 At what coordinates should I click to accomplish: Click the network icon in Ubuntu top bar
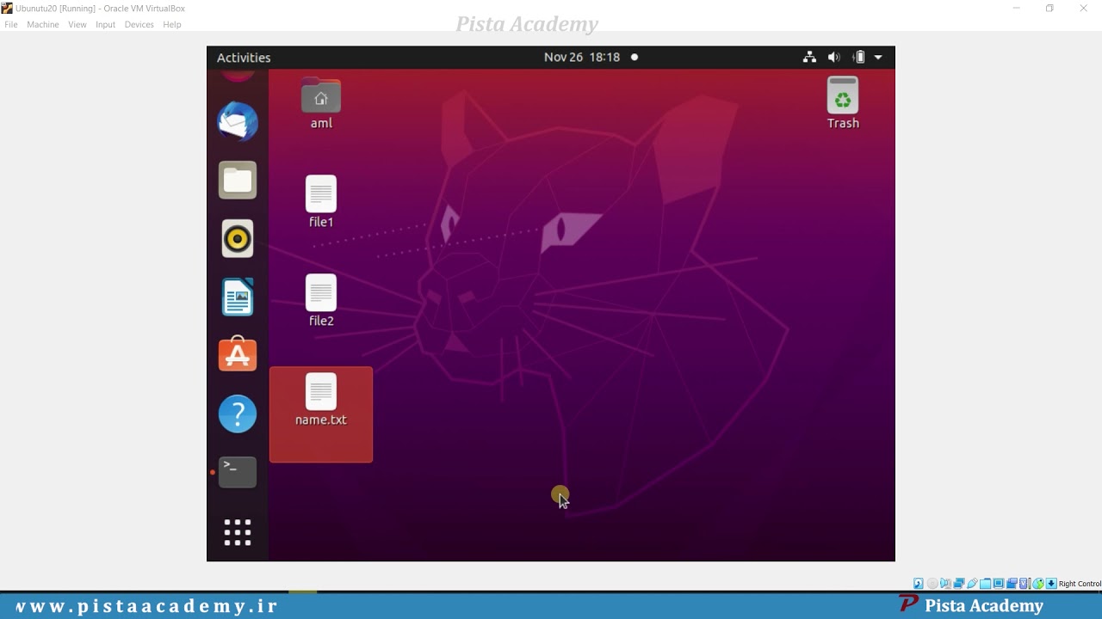(809, 58)
